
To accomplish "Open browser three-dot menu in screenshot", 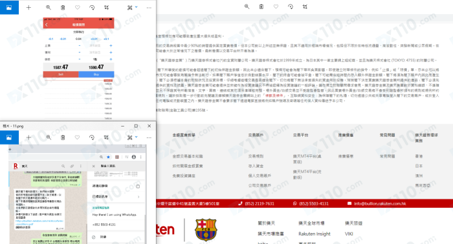I will point(140,157).
